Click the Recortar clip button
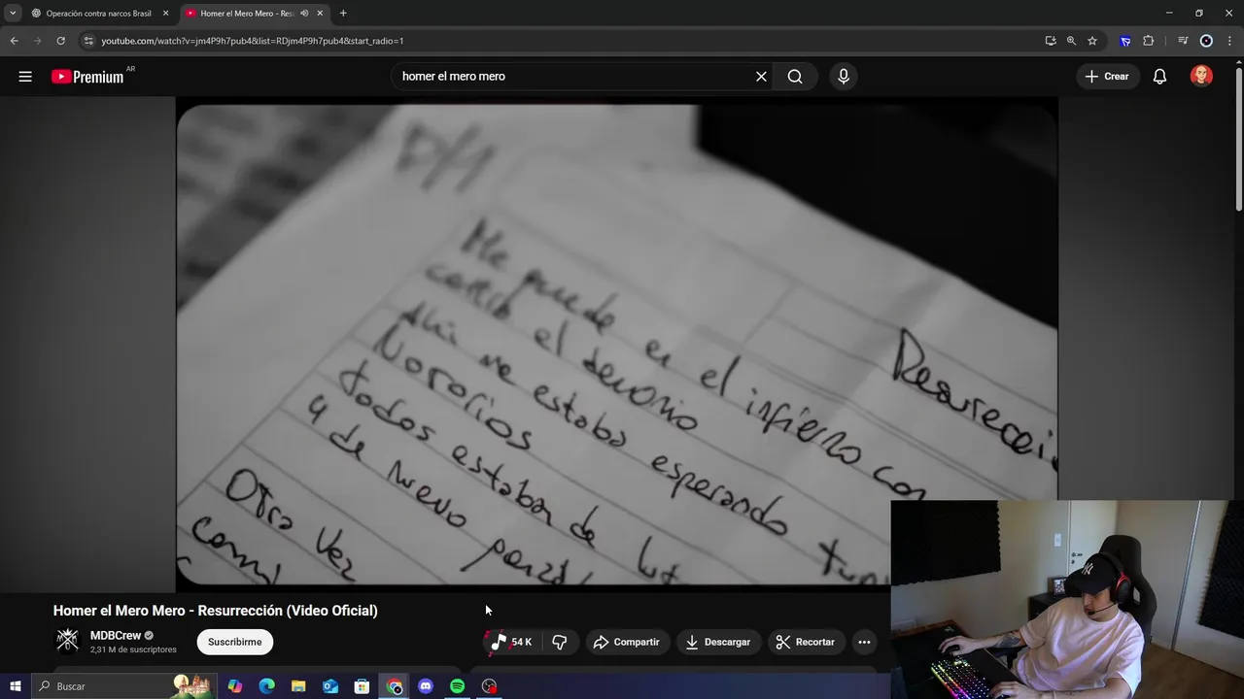 (806, 642)
